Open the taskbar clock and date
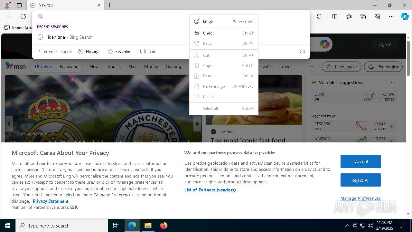 pyautogui.click(x=384, y=226)
